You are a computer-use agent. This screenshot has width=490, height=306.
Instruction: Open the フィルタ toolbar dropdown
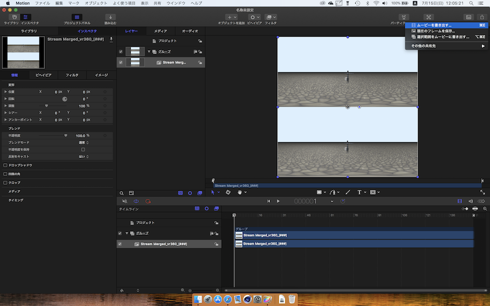pos(271,17)
